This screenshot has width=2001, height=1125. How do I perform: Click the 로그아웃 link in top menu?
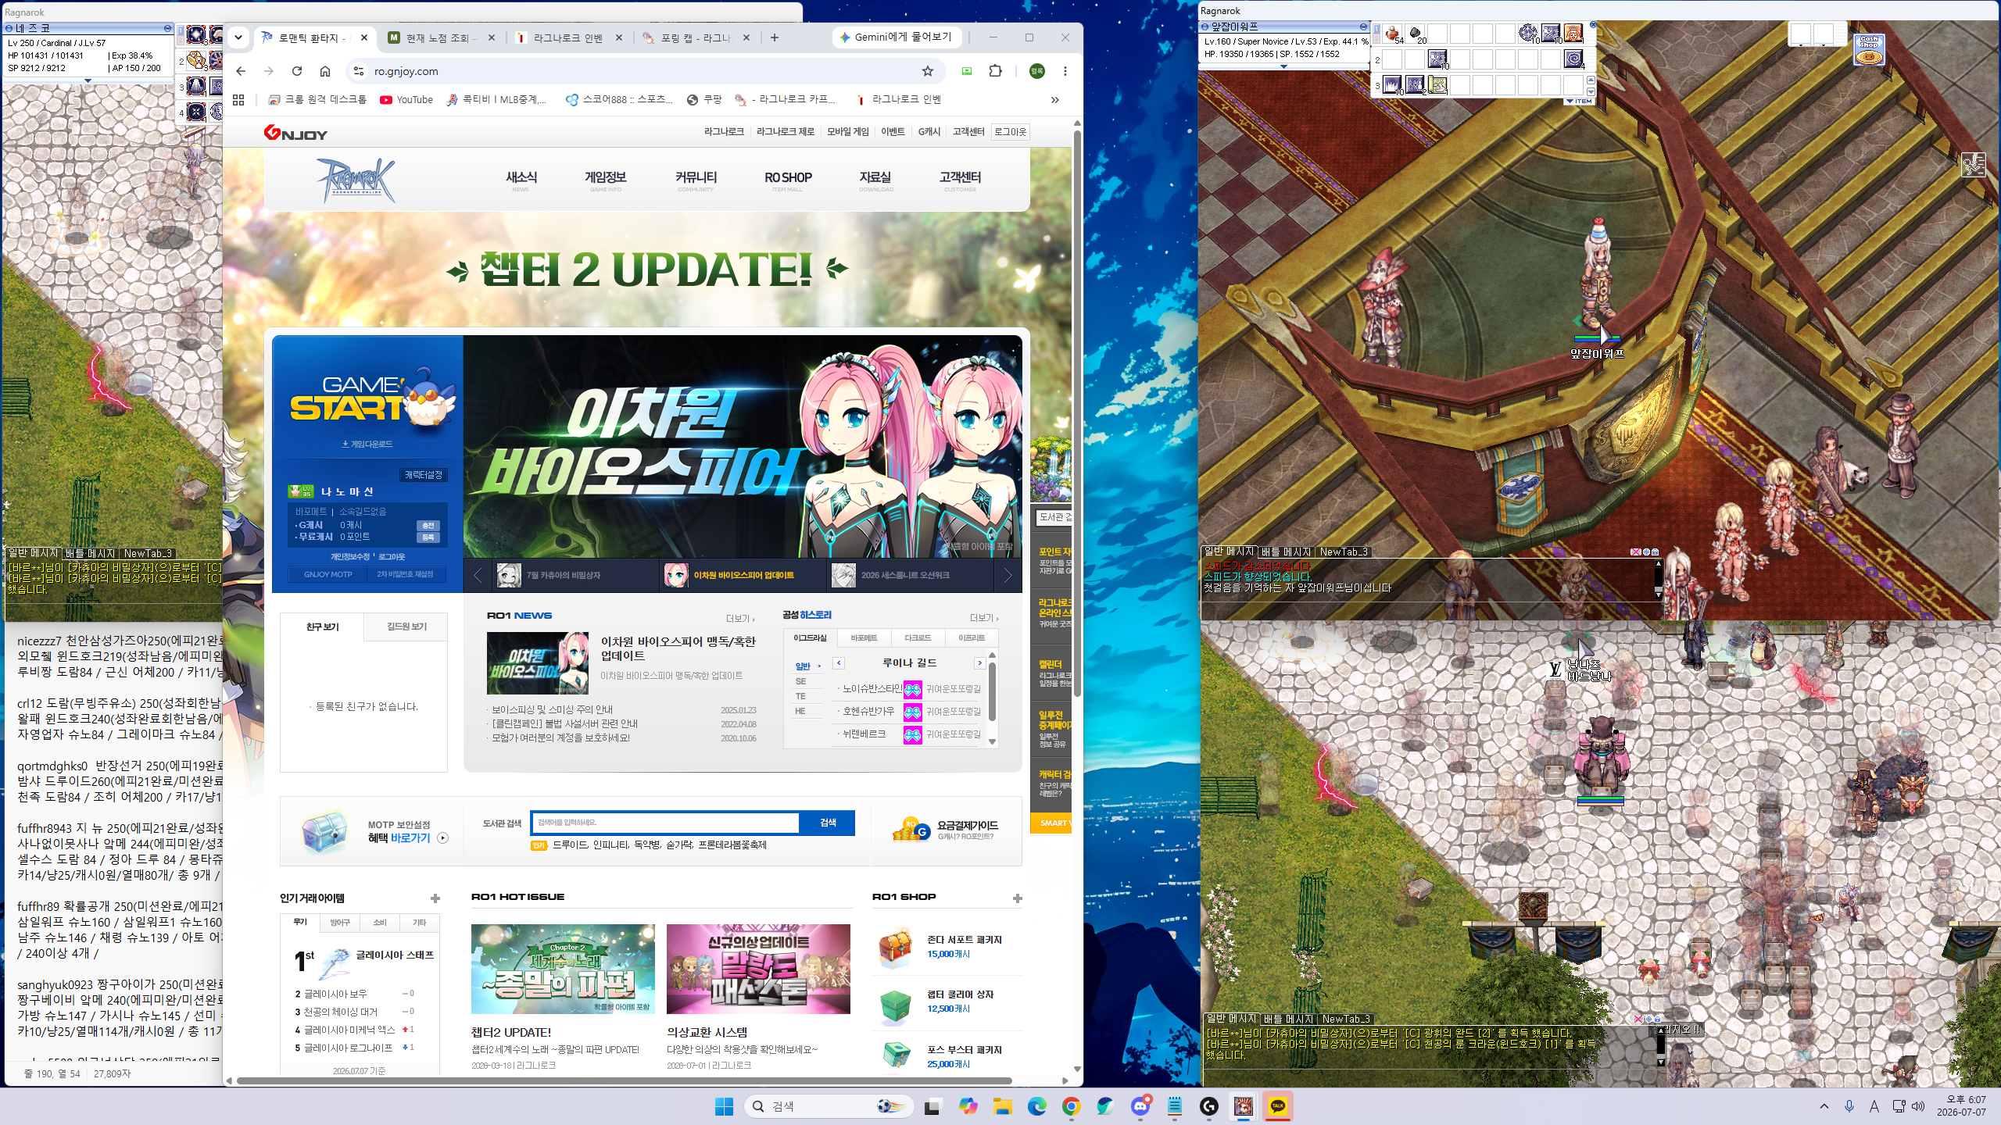(x=1009, y=131)
